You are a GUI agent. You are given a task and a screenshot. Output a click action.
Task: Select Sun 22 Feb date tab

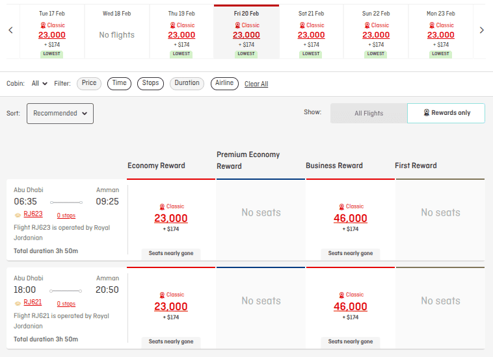pos(376,32)
